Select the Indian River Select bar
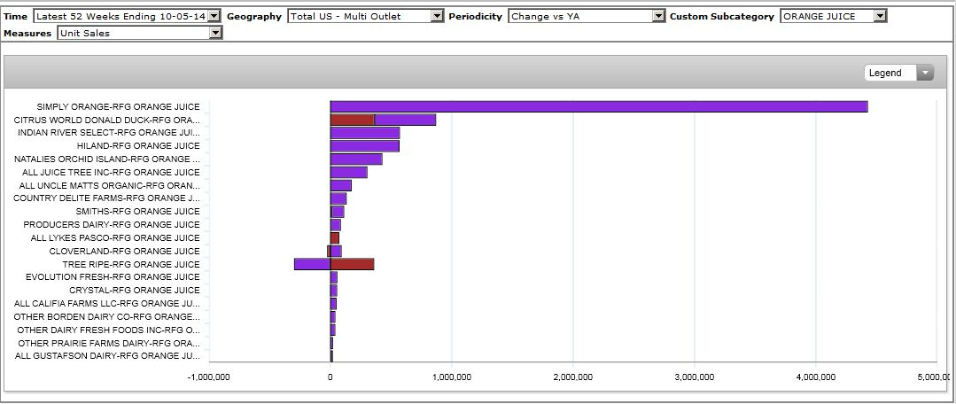956x404 pixels. pyautogui.click(x=365, y=133)
